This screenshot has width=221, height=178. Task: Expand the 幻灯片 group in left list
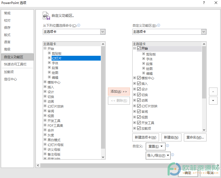(x=49, y=58)
